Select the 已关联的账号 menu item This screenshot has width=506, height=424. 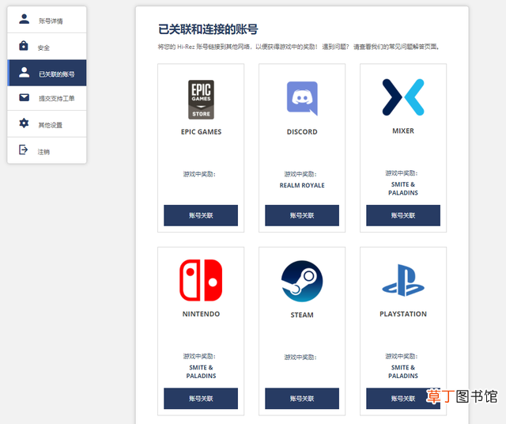47,73
